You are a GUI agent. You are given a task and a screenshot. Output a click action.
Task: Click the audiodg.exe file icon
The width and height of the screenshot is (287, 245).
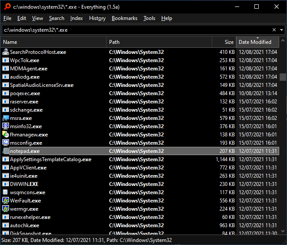pyautogui.click(x=6, y=77)
